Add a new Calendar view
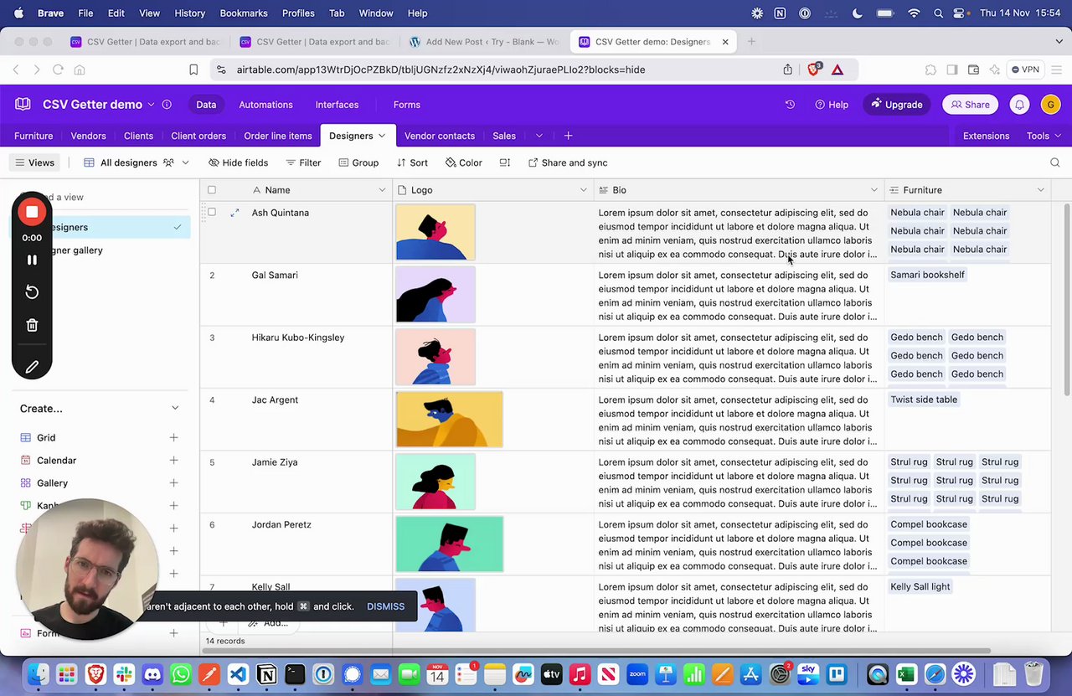This screenshot has width=1072, height=696. tap(173, 461)
